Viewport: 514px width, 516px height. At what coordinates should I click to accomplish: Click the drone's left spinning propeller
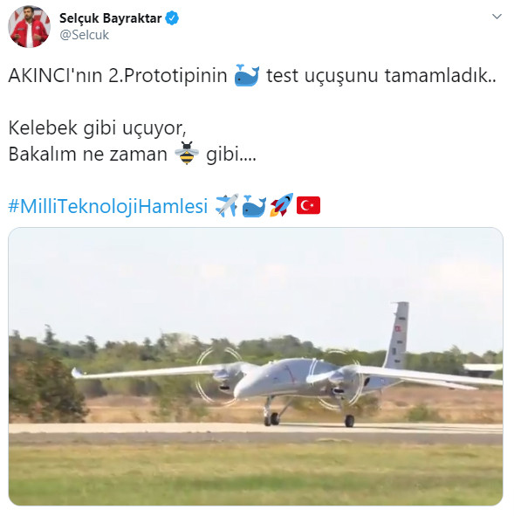tap(218, 375)
